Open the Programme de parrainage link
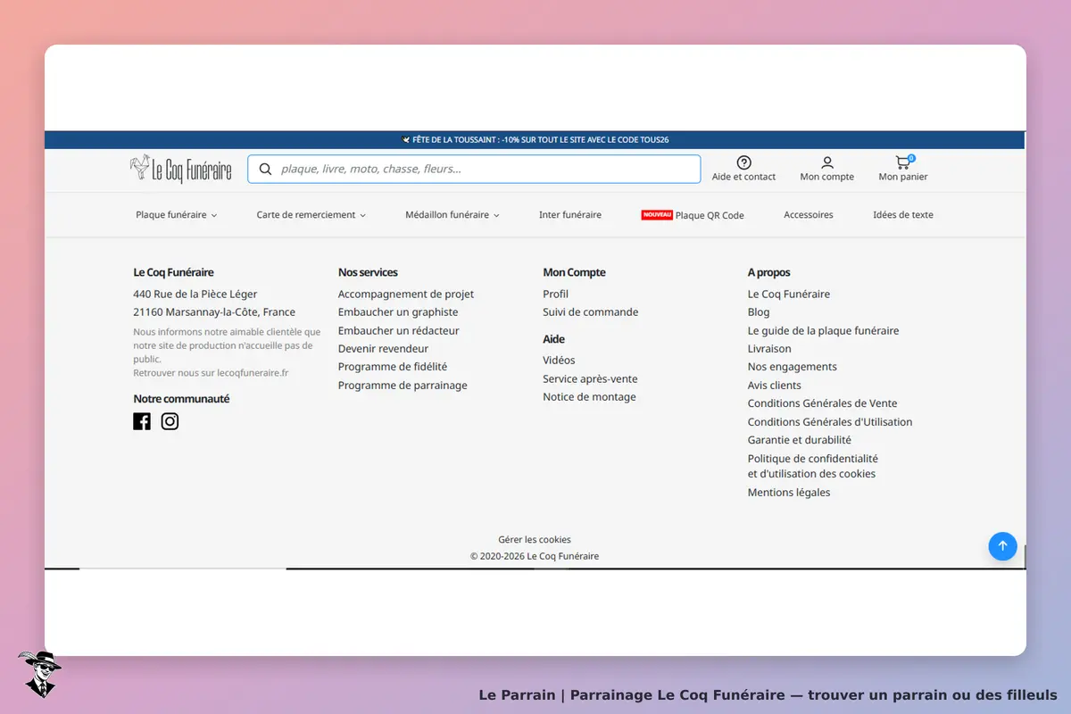The width and height of the screenshot is (1071, 714). (x=403, y=386)
